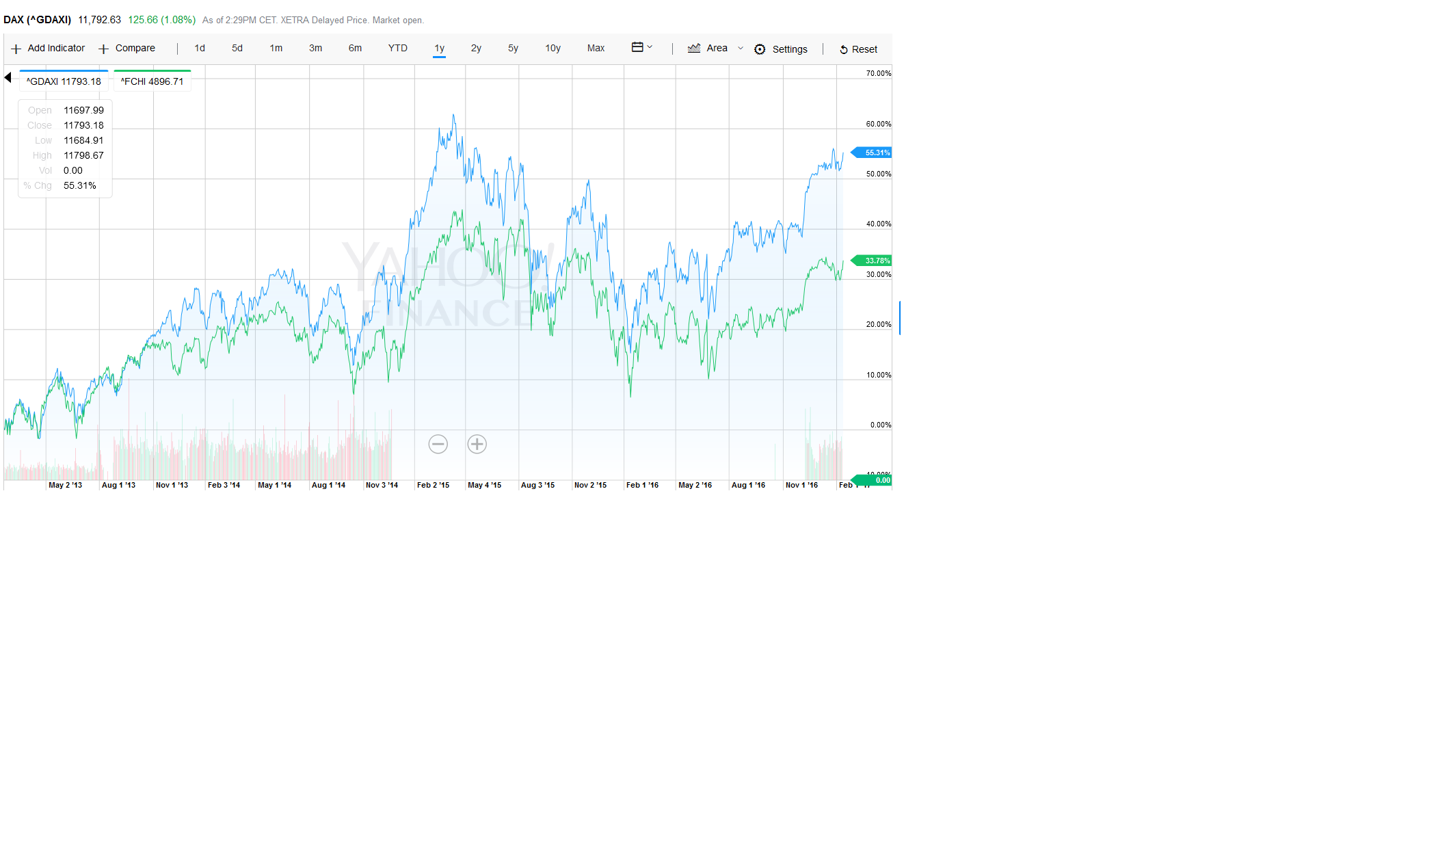Viewport: 1436px width, 859px height.
Task: Click the Add Indicator button
Action: (56, 48)
